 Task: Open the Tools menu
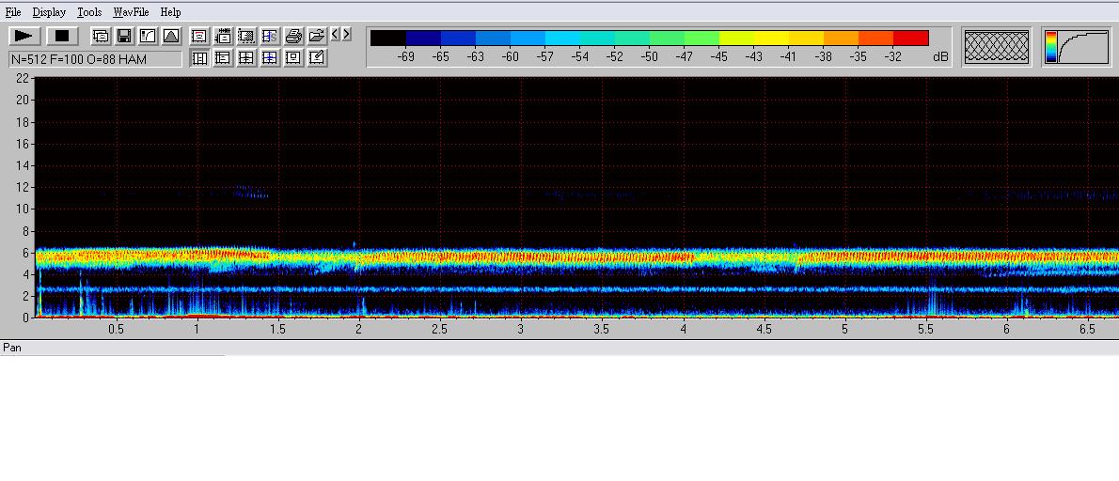[89, 12]
